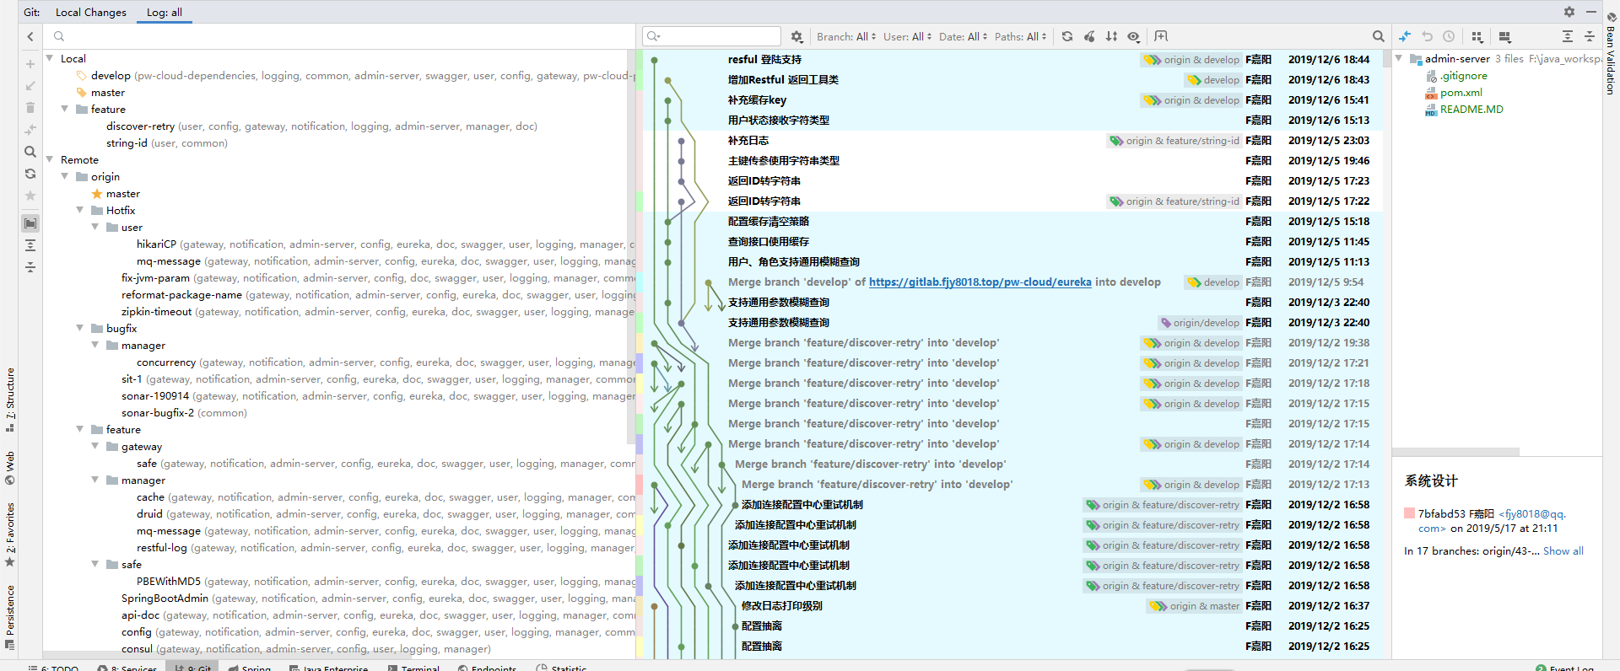Screen dimensions: 1620x671
Task: Switch to Local Changes tab
Action: pos(90,12)
